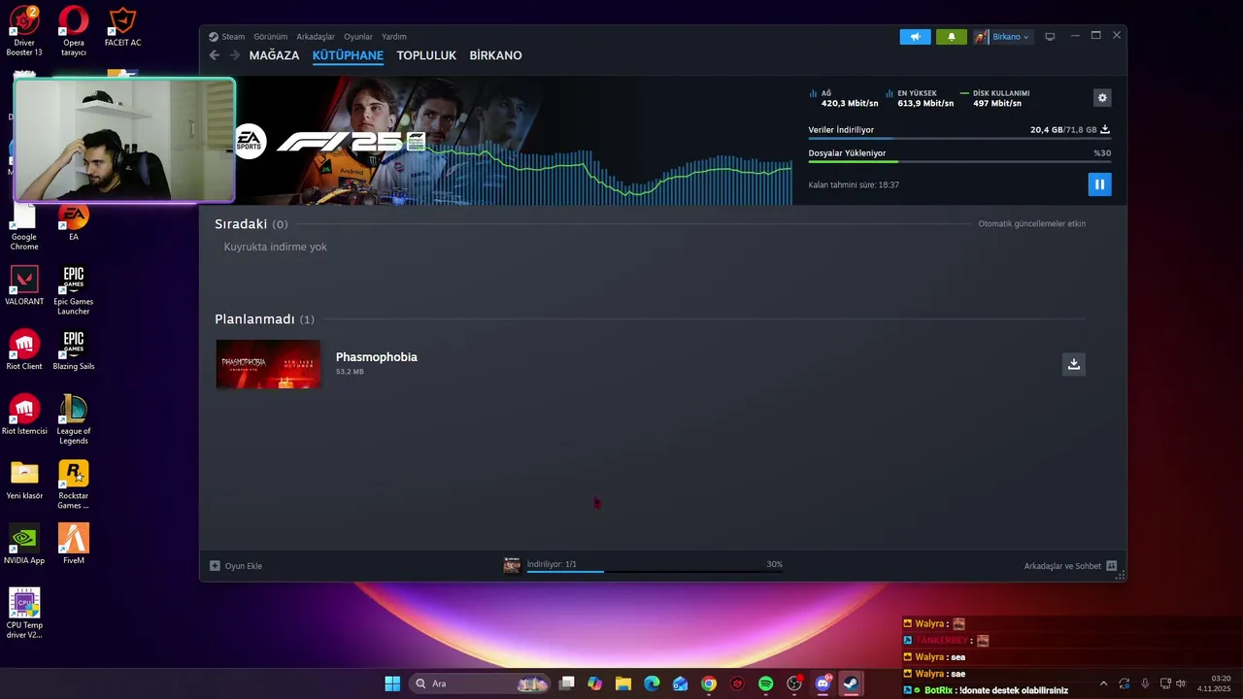Open Arkadaşlar ve Sohbet
This screenshot has height=699, width=1243.
[1070, 566]
